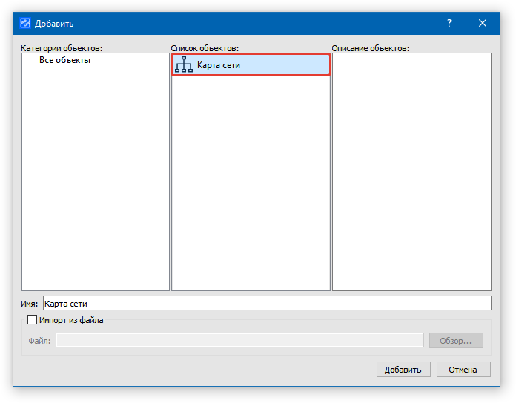
Task: Click the Добавить title bar text
Action: click(54, 24)
